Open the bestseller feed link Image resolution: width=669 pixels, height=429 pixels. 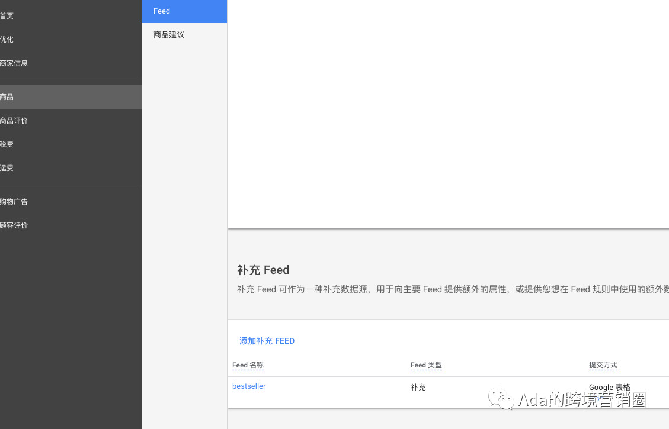pos(249,386)
